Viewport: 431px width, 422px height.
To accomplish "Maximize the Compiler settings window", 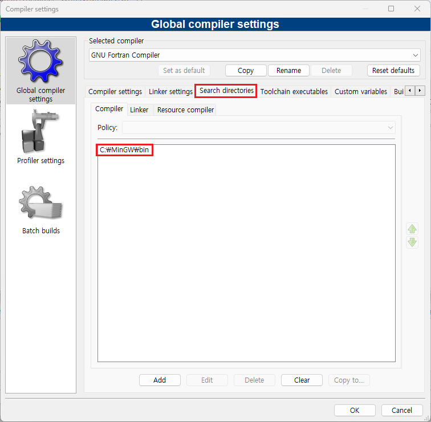I will point(391,9).
